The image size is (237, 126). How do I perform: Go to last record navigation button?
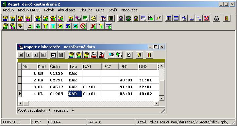pyautogui.click(x=43, y=55)
